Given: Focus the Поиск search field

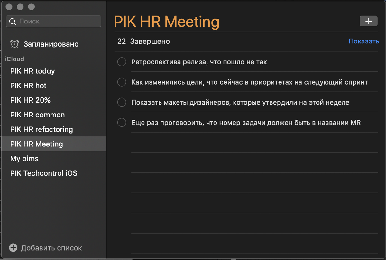Looking at the screenshot, I should click(x=53, y=22).
